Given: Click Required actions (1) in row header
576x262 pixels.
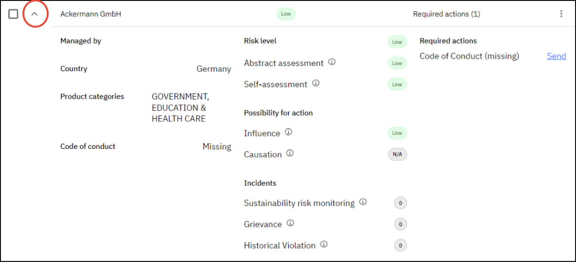Looking at the screenshot, I should pyautogui.click(x=446, y=14).
